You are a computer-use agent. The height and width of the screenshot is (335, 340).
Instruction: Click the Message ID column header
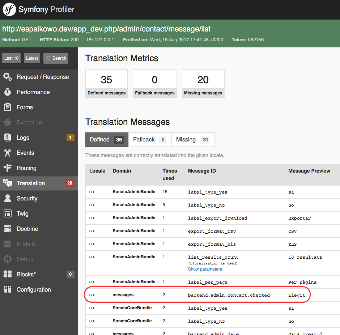(x=202, y=171)
